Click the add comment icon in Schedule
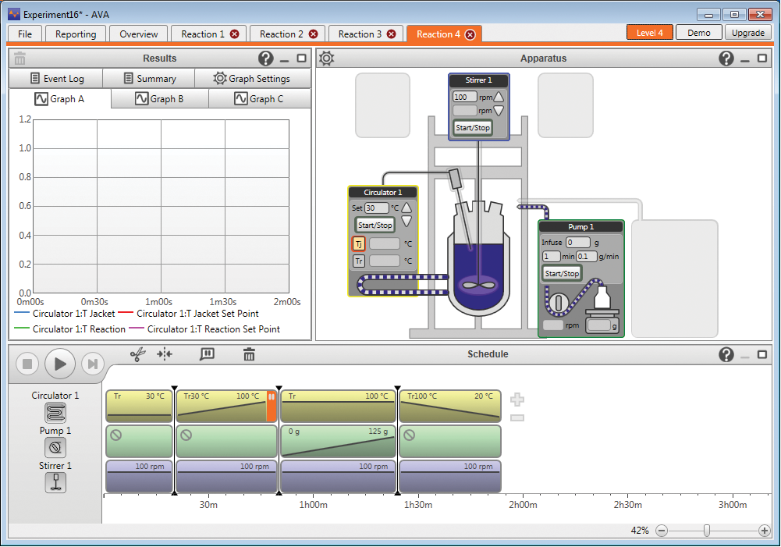The height and width of the screenshot is (547, 781). [x=207, y=354]
